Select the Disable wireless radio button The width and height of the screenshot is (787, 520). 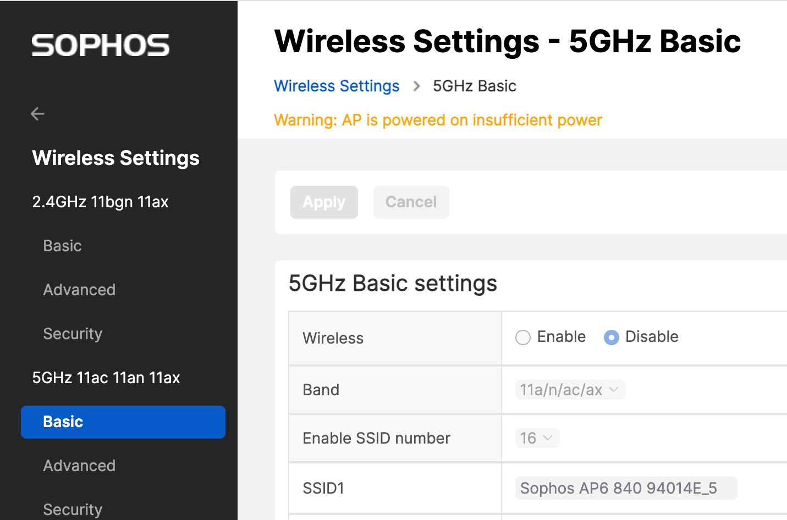[x=612, y=338]
